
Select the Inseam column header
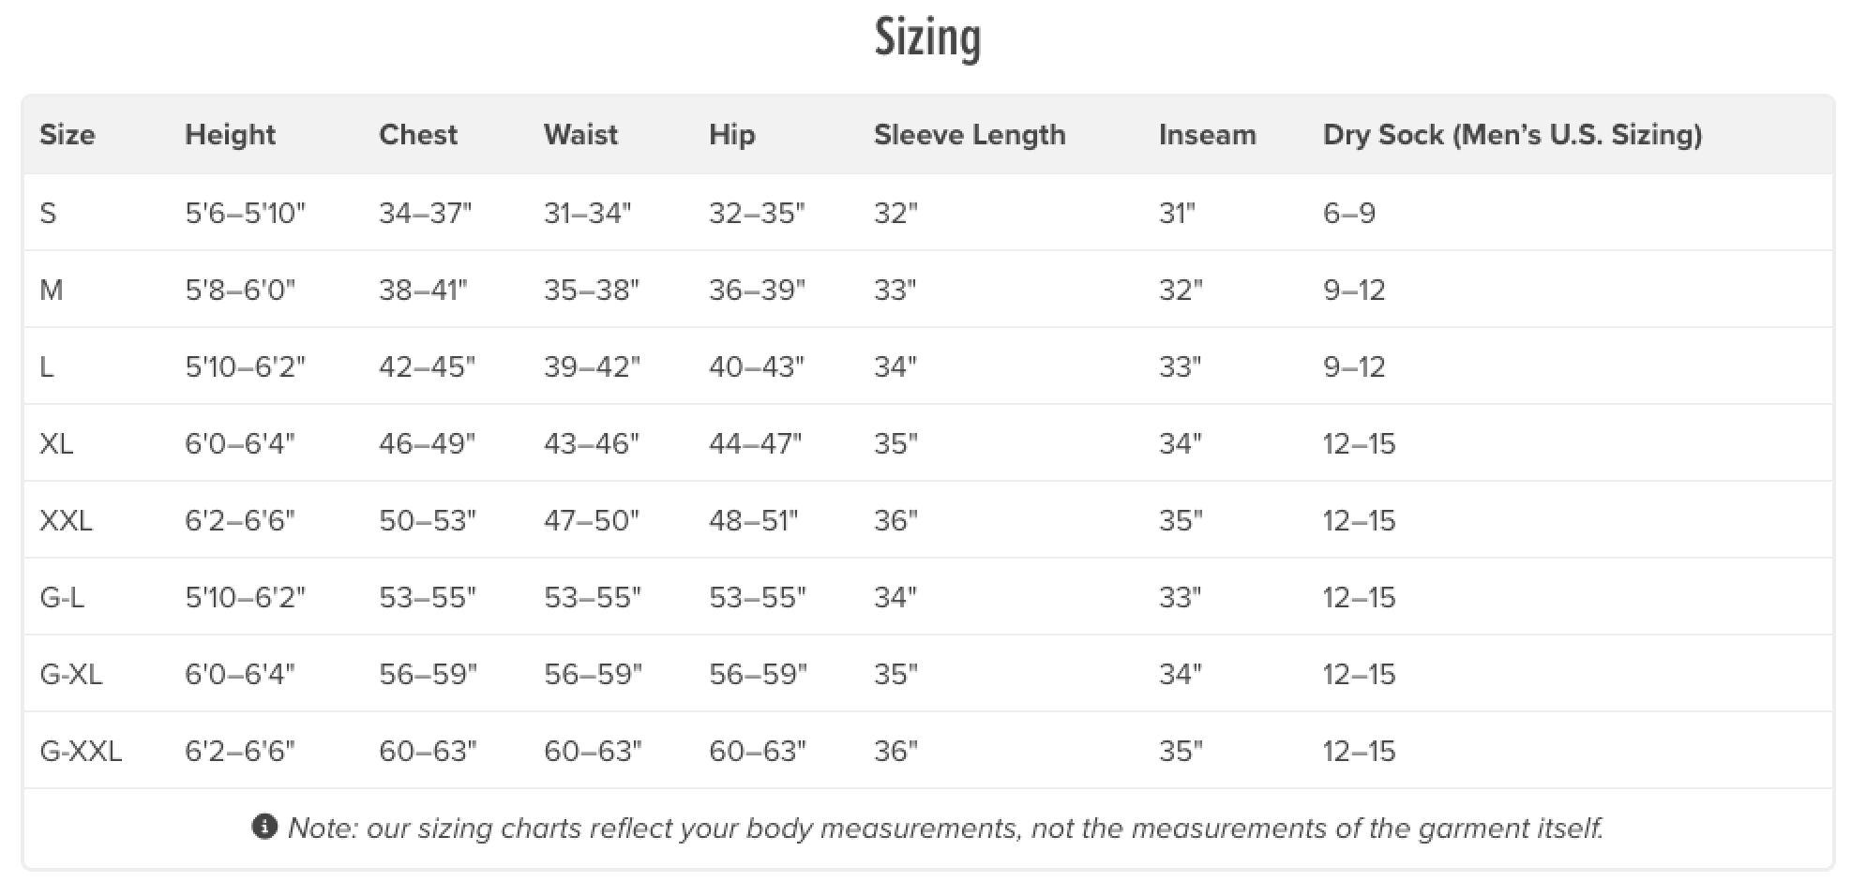pos(1208,135)
